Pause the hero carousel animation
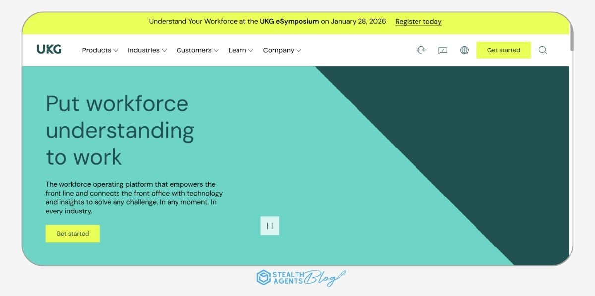595x296 pixels. point(270,226)
